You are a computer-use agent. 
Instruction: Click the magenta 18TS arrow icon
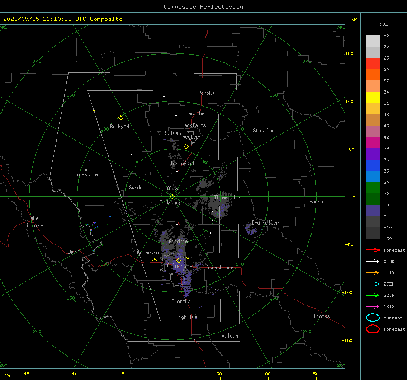click(x=373, y=307)
